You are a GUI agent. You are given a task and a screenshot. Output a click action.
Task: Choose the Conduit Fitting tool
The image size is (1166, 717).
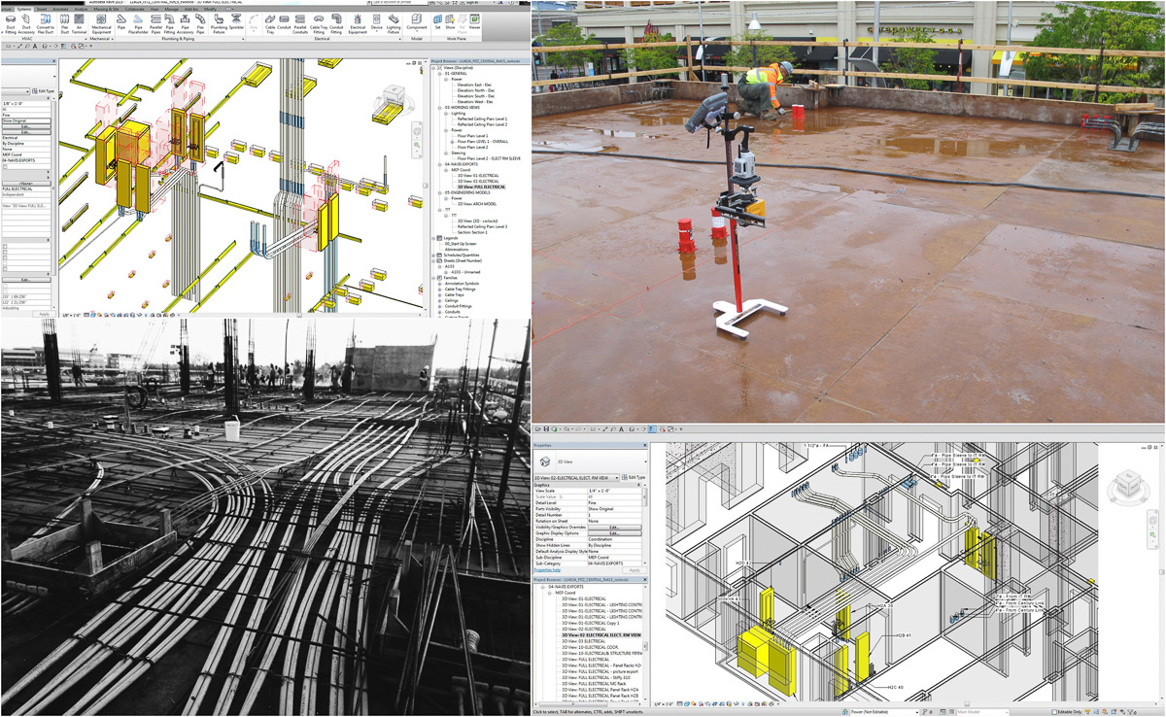[336, 22]
